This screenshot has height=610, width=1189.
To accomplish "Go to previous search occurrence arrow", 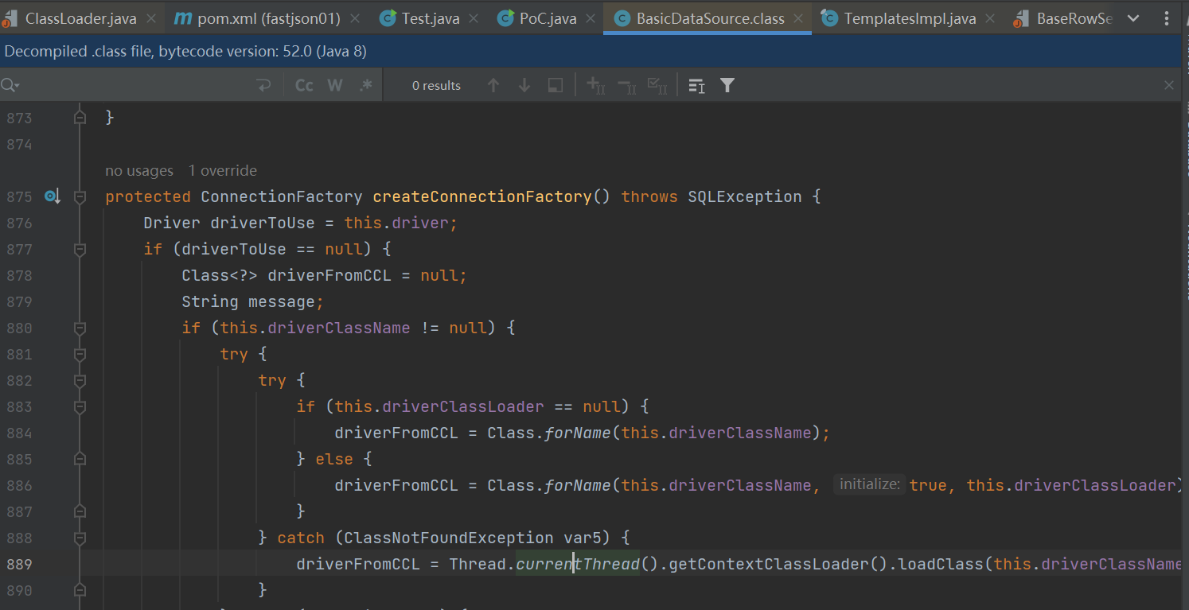I will click(493, 86).
